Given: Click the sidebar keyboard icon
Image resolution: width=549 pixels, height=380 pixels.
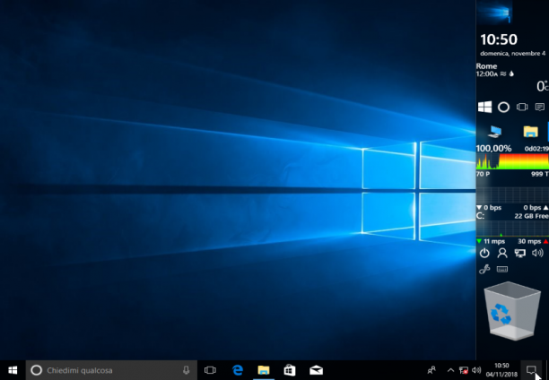Looking at the screenshot, I should click(x=502, y=269).
